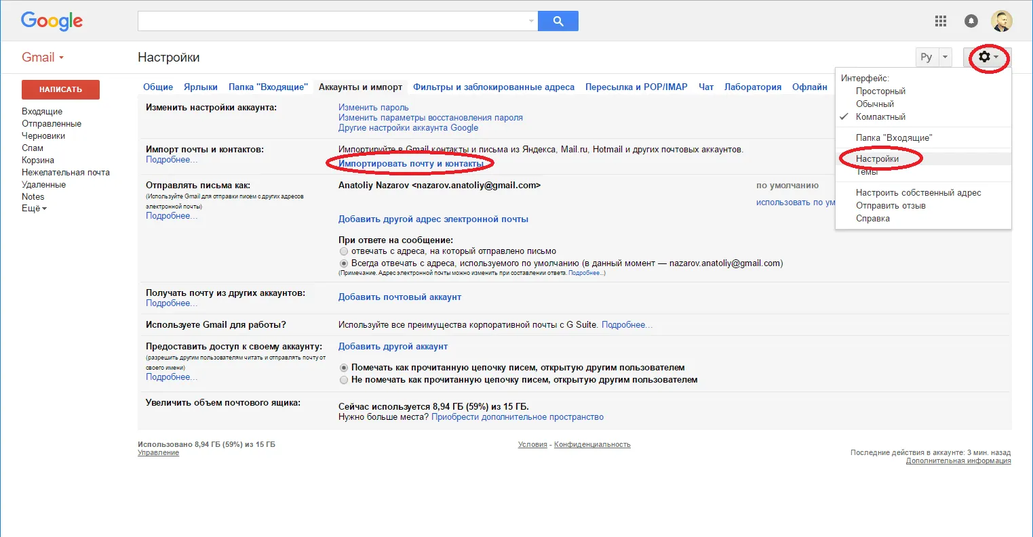The width and height of the screenshot is (1033, 537).
Task: Click the Управление storage link
Action: click(158, 452)
